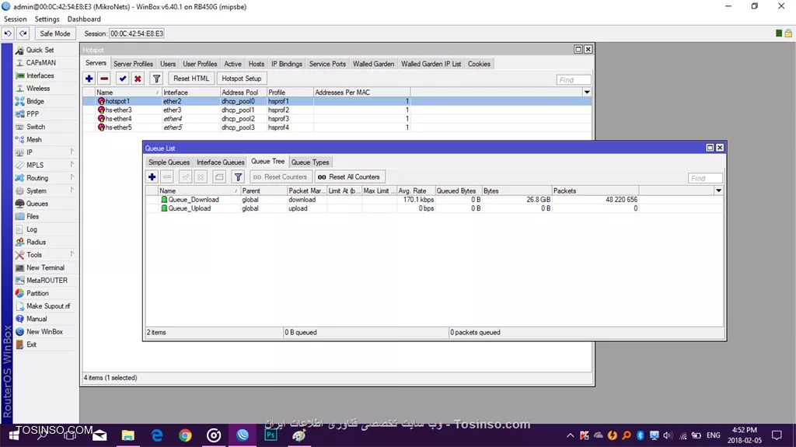Click the Redo arrow in WinBox toolbar

point(23,33)
